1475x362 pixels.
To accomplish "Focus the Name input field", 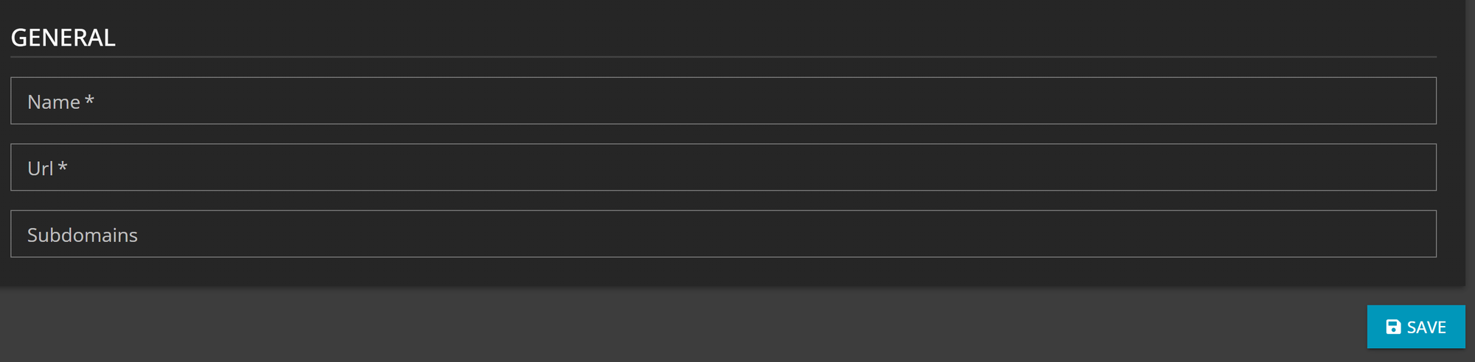I will [x=723, y=101].
